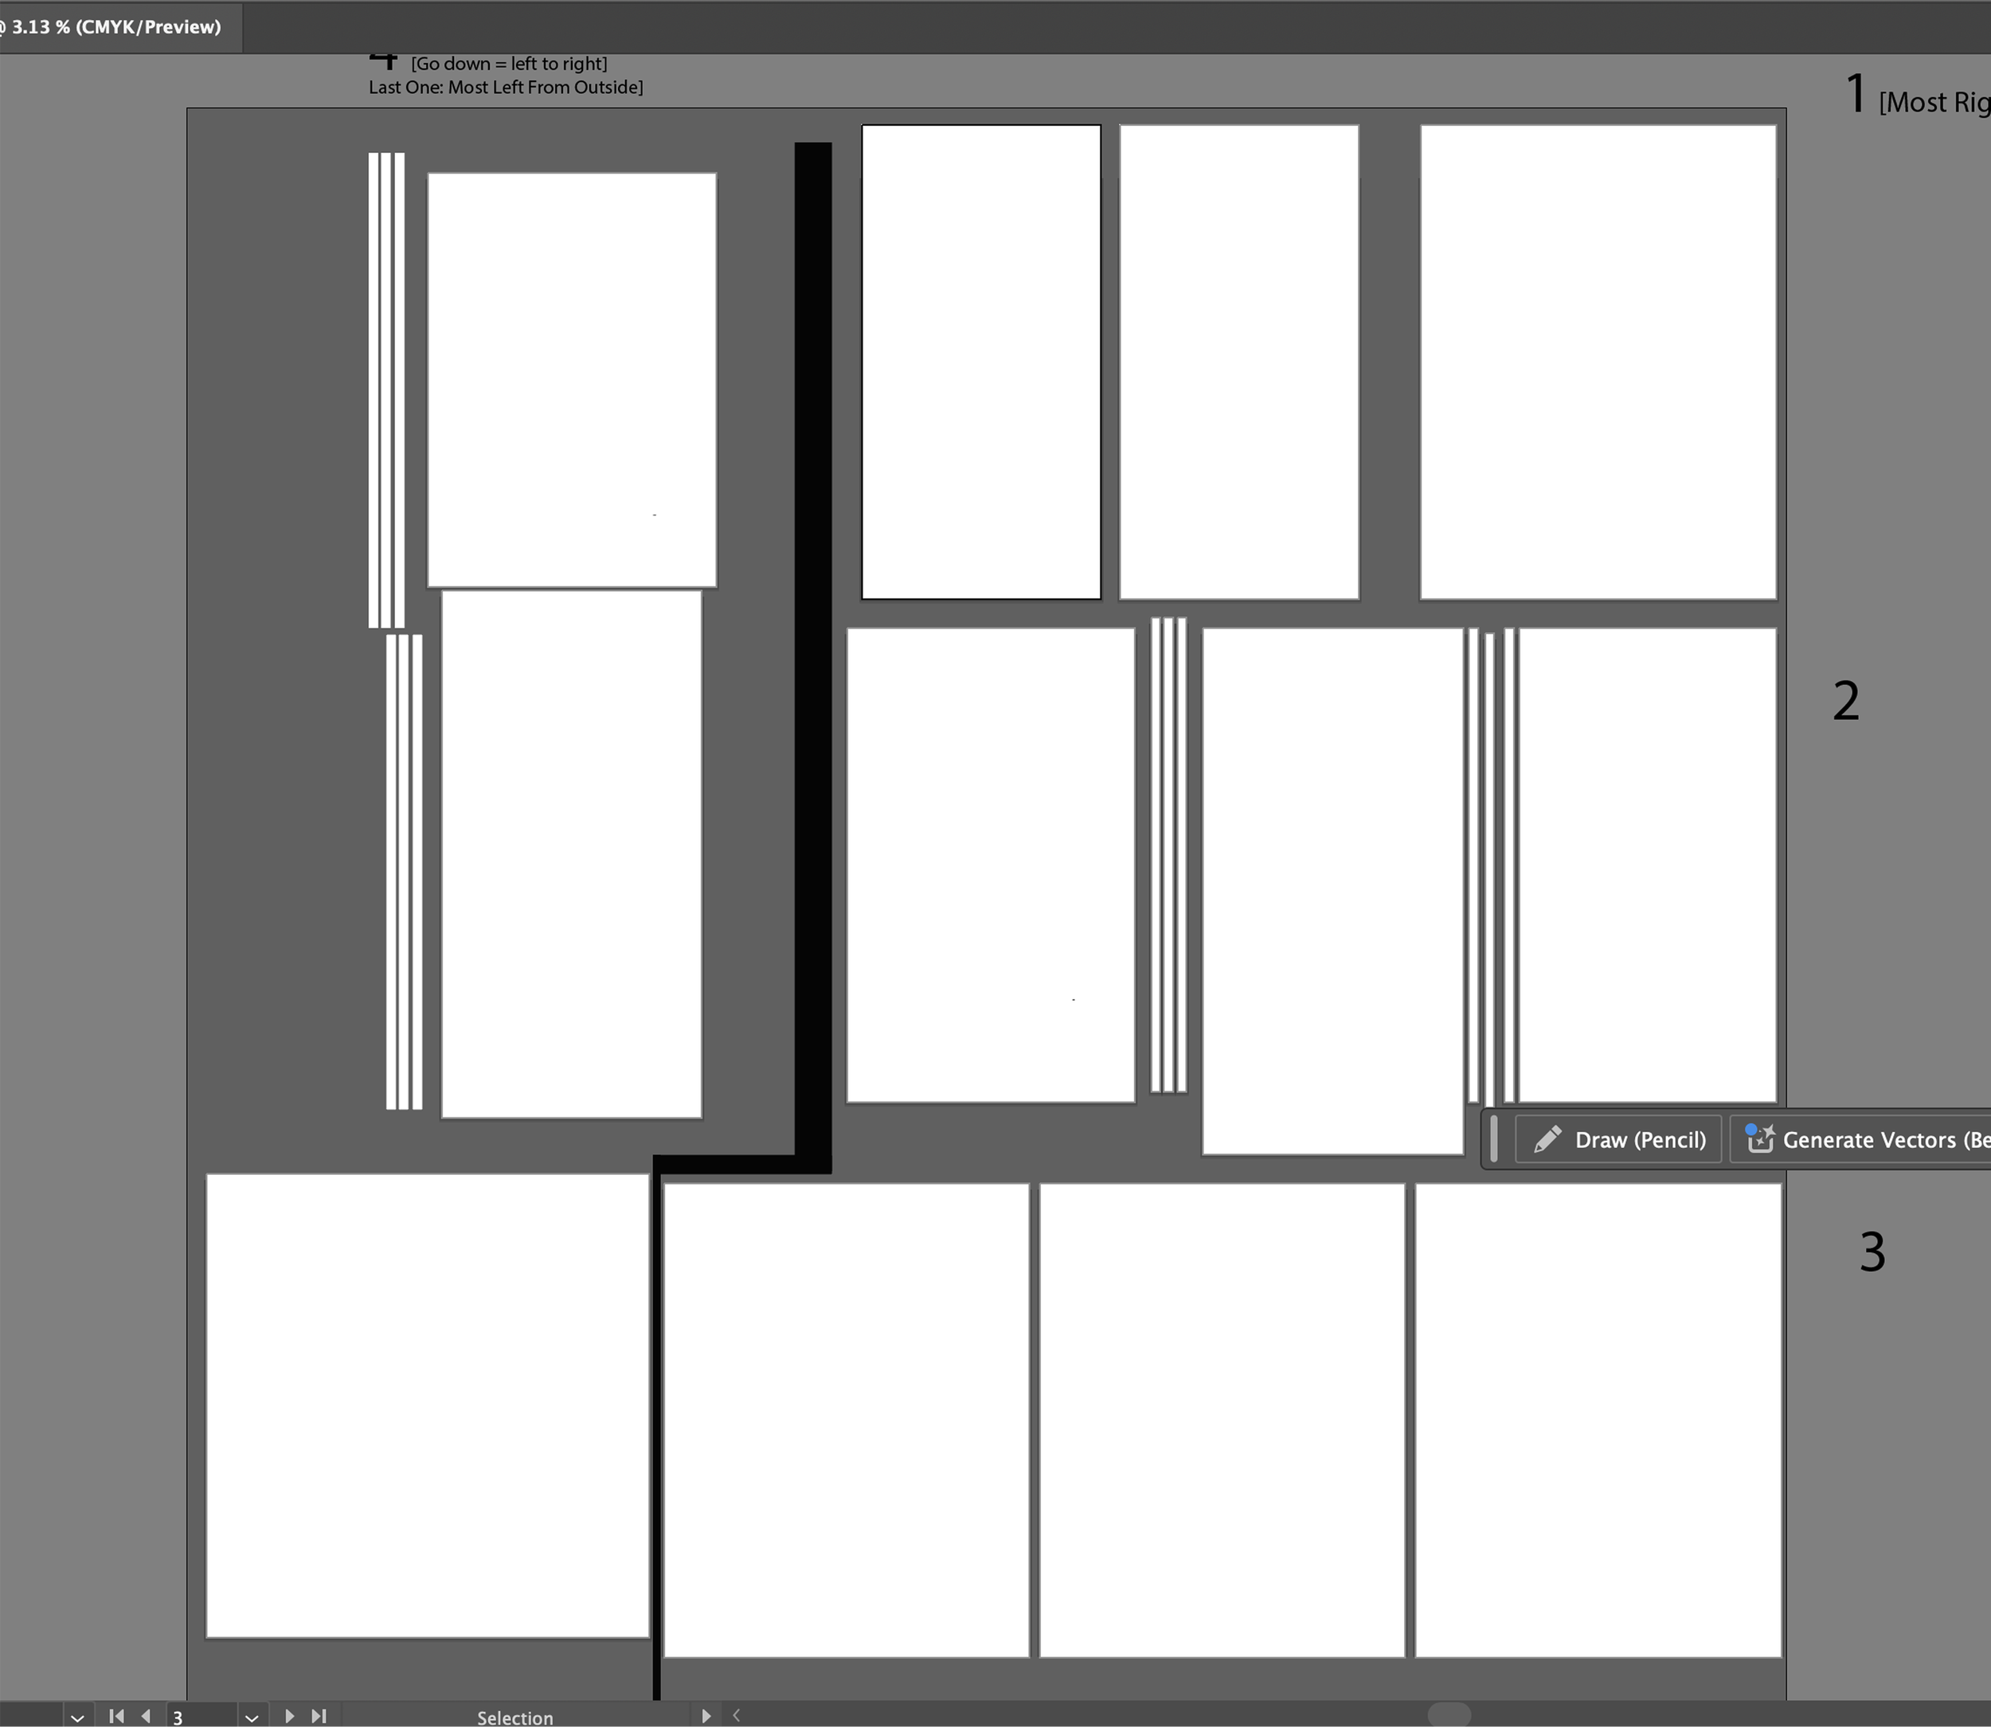Expand the status bar options arrow

pos(706,1715)
